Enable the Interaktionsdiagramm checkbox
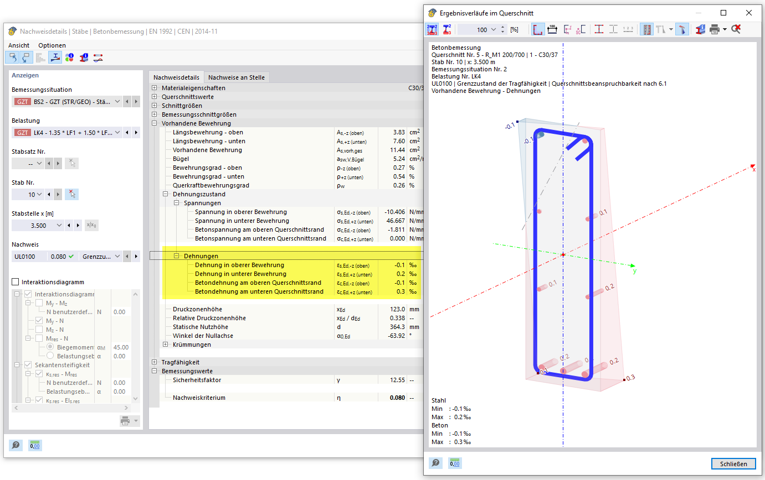The width and height of the screenshot is (765, 480). point(16,282)
